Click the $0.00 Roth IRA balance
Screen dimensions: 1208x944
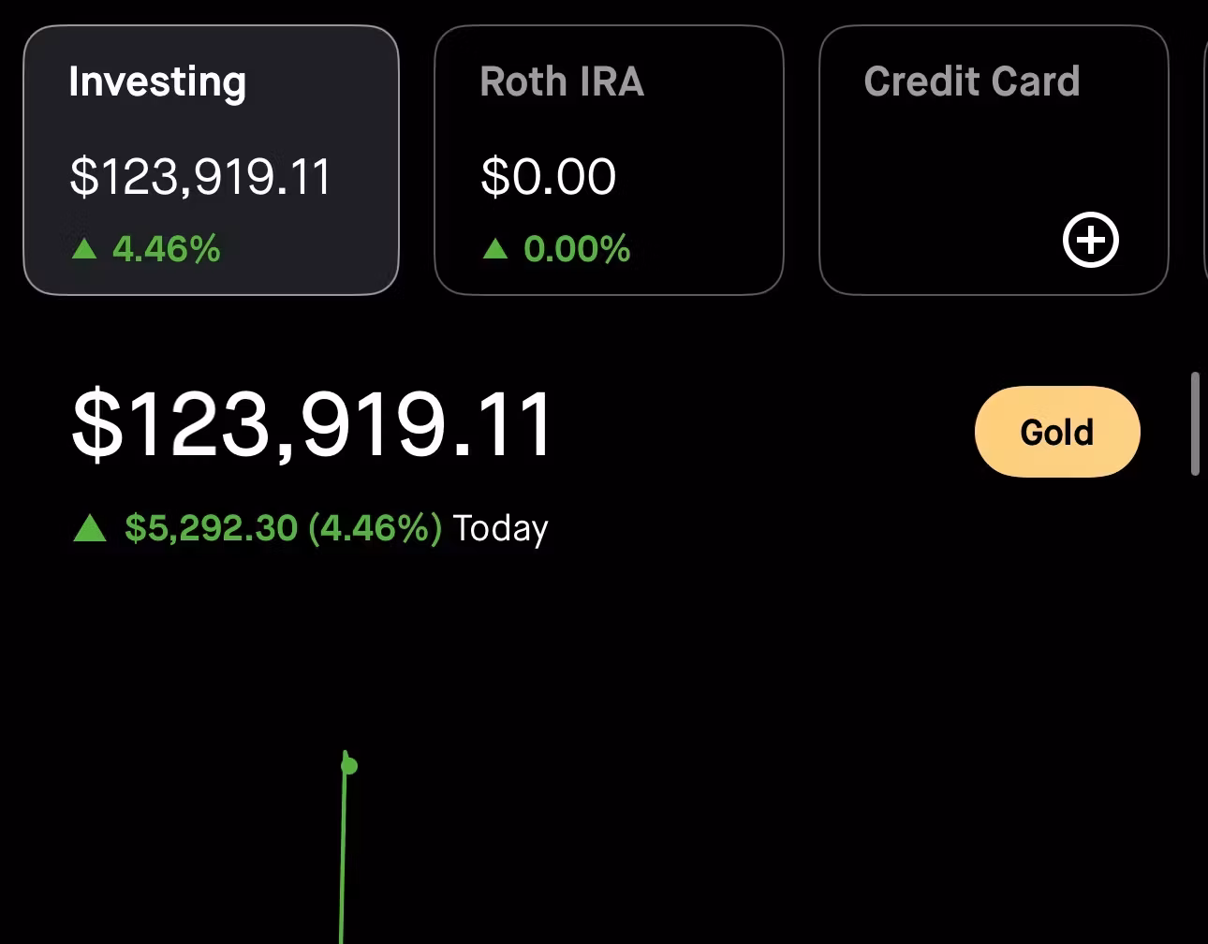[549, 176]
